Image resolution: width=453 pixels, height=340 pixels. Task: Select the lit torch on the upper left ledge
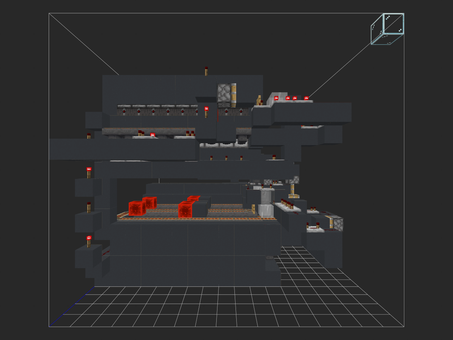coord(89,172)
